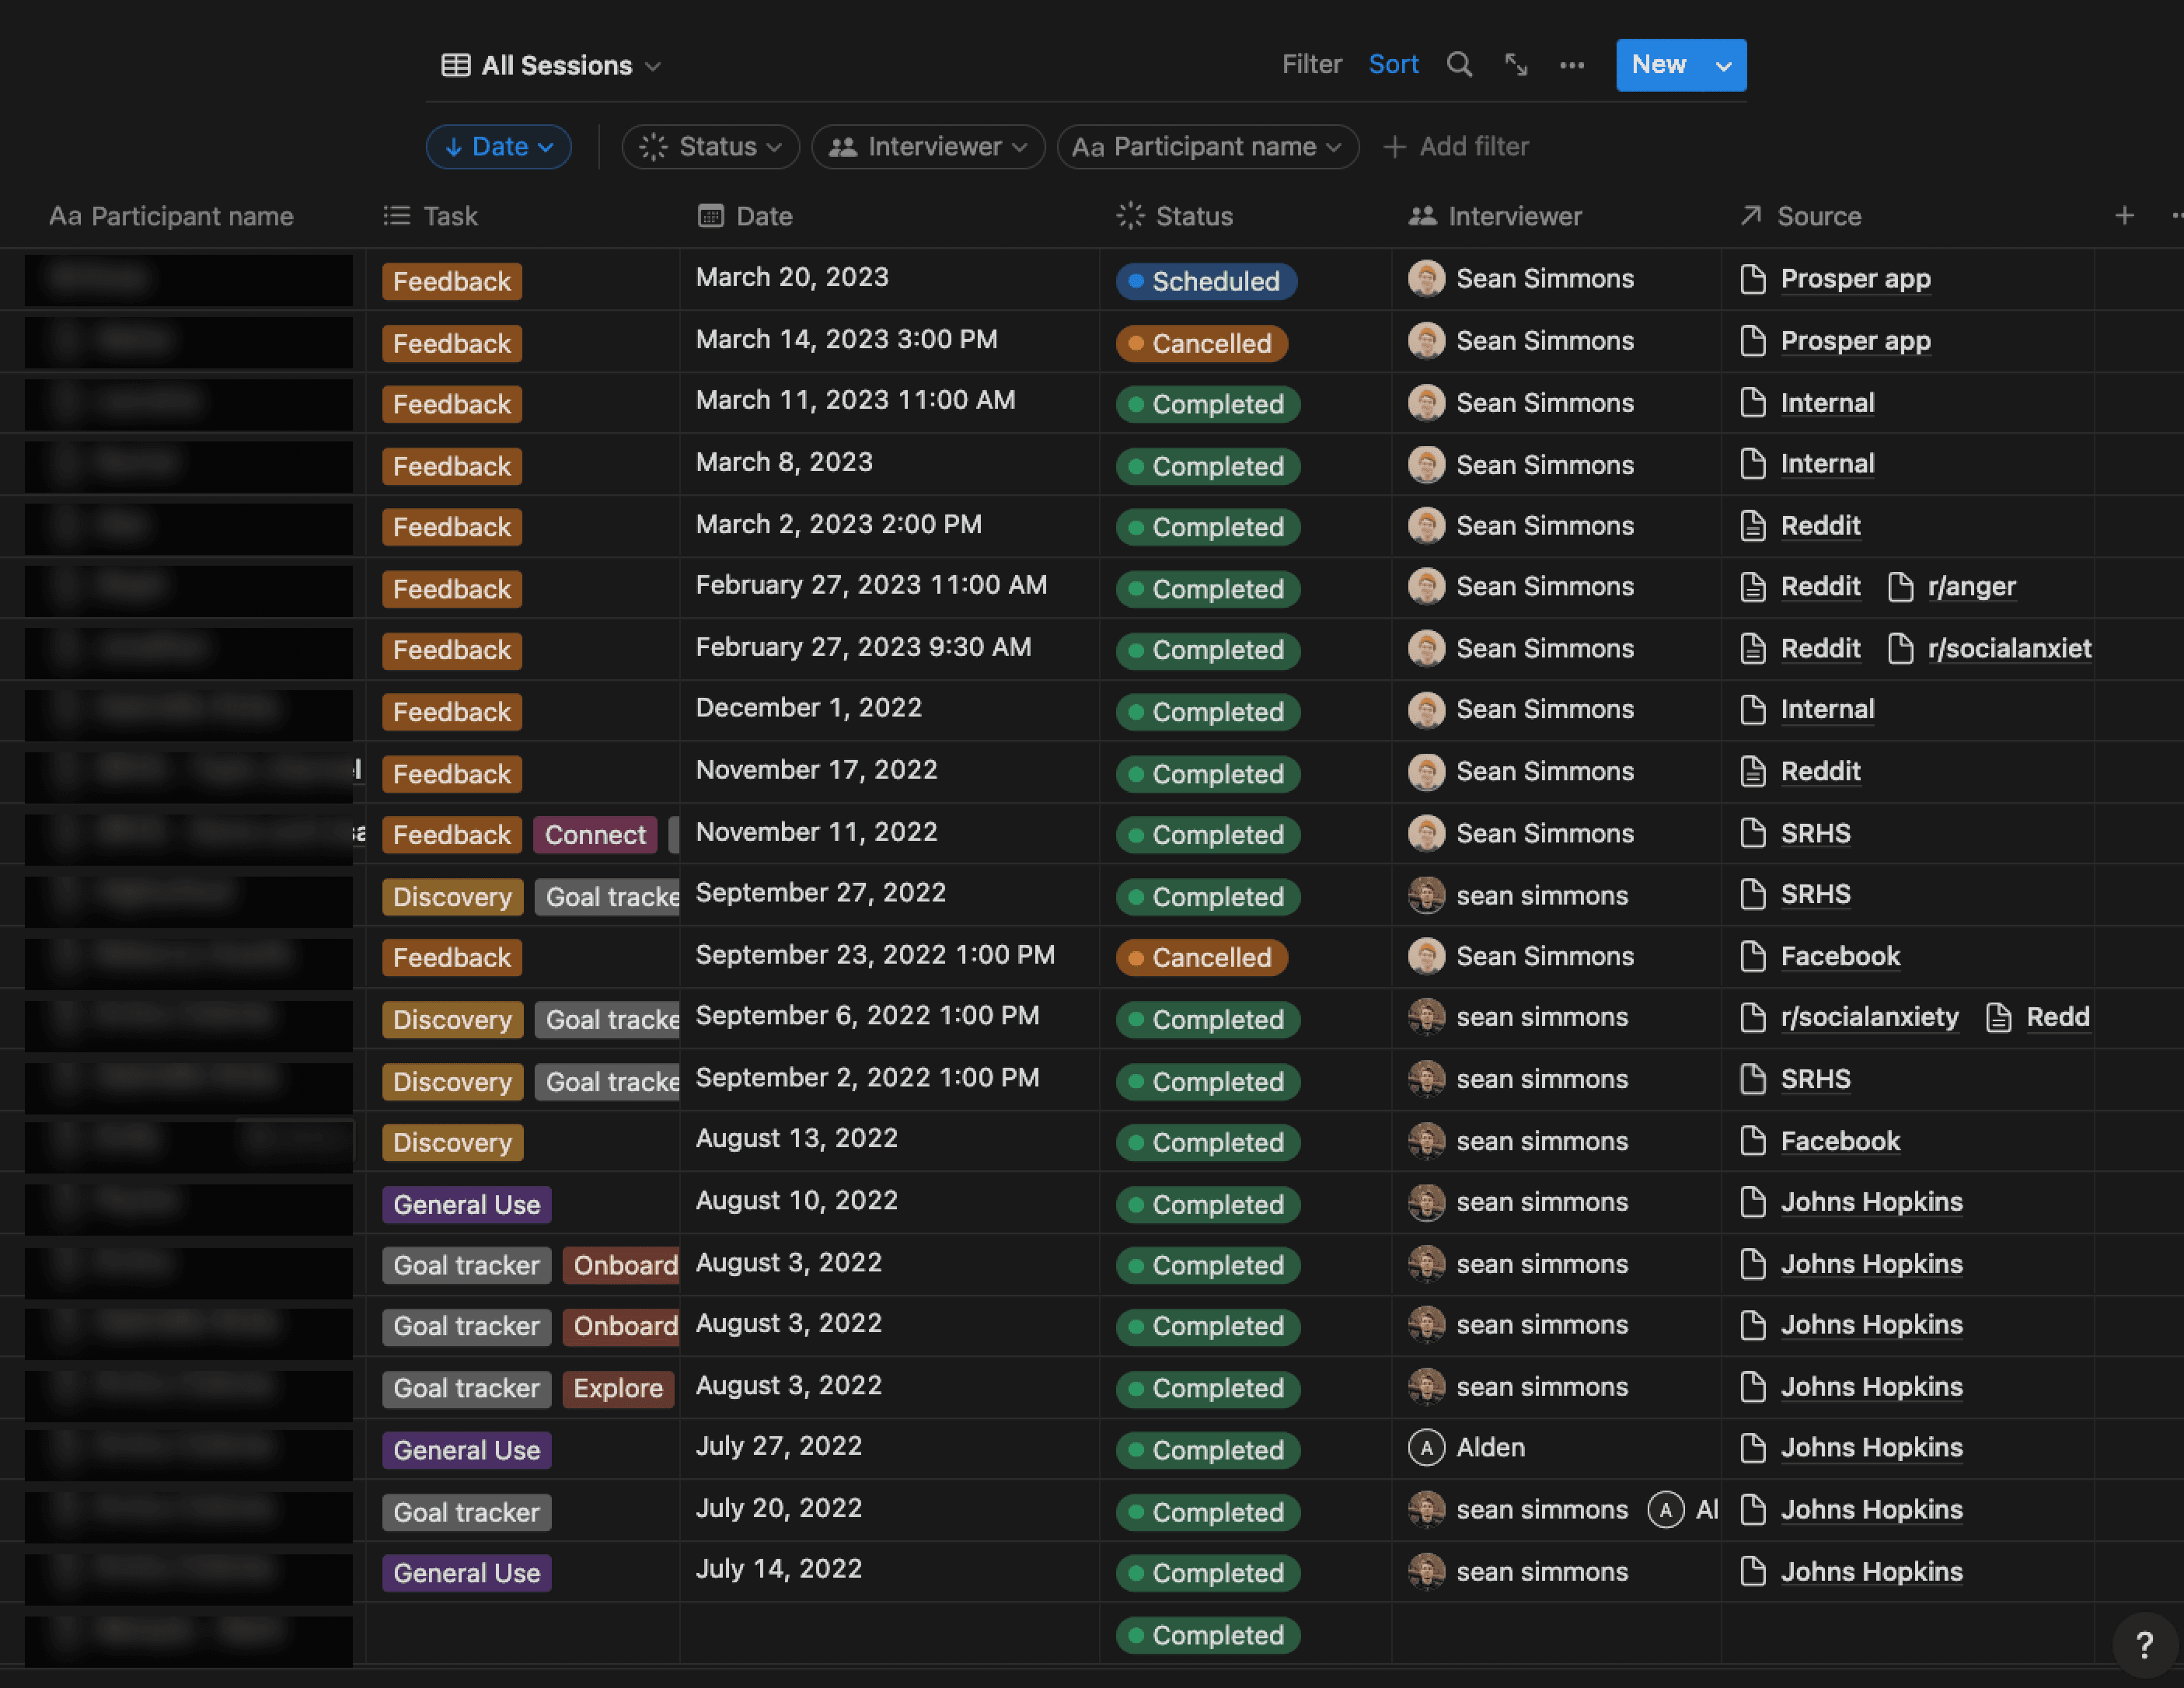Click the Alden avatar on July 27 row
Image resolution: width=2184 pixels, height=1688 pixels.
pyautogui.click(x=1426, y=1447)
